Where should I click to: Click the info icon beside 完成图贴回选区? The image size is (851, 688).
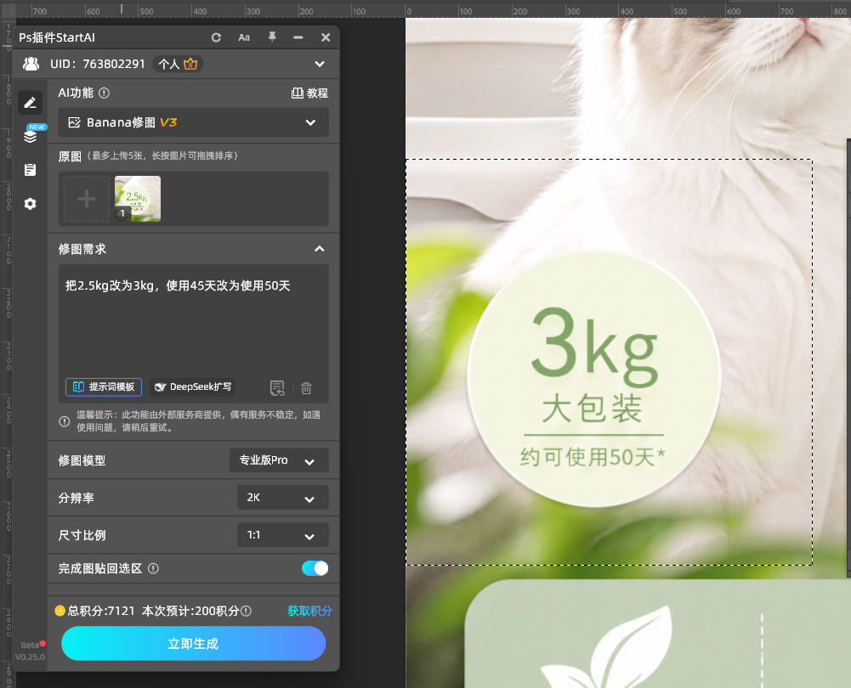pos(154,569)
